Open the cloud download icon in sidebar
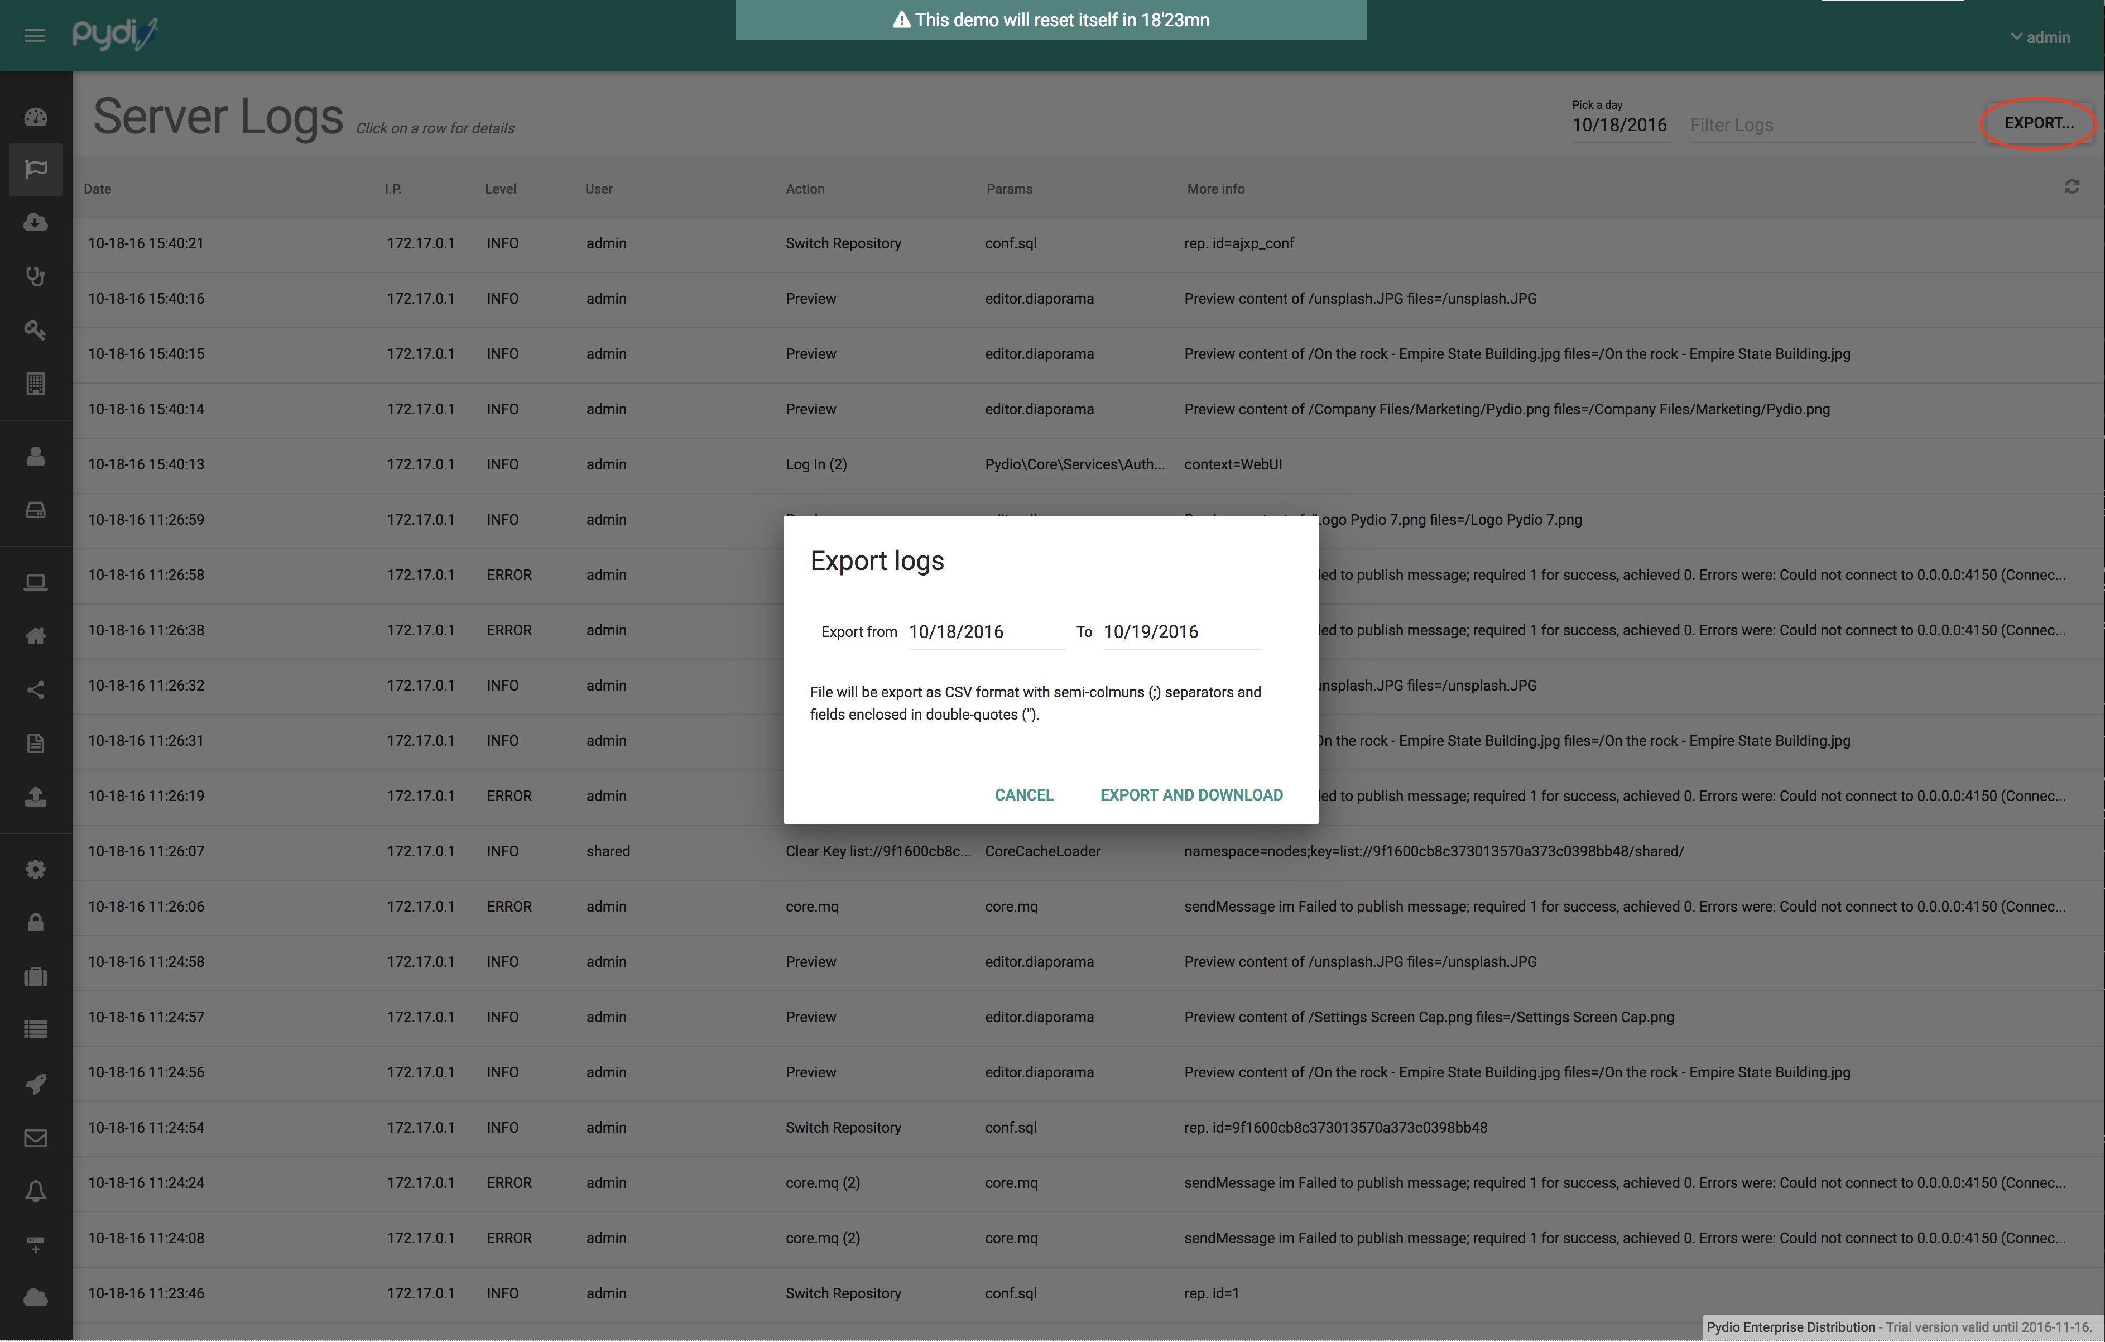The width and height of the screenshot is (2105, 1342). (36, 223)
